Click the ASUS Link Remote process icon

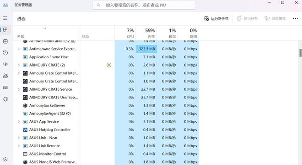tap(25, 146)
